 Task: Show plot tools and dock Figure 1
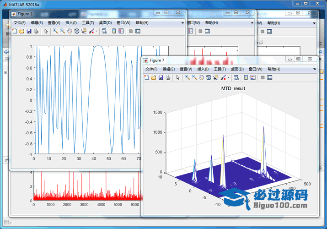tap(138, 31)
